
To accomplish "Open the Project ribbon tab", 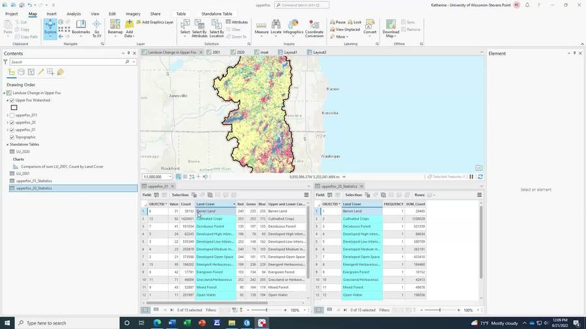I will coord(12,14).
